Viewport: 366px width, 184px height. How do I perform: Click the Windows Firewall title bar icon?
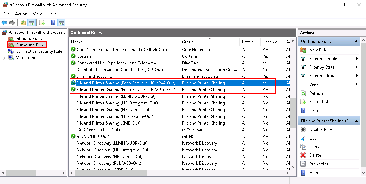point(5,5)
